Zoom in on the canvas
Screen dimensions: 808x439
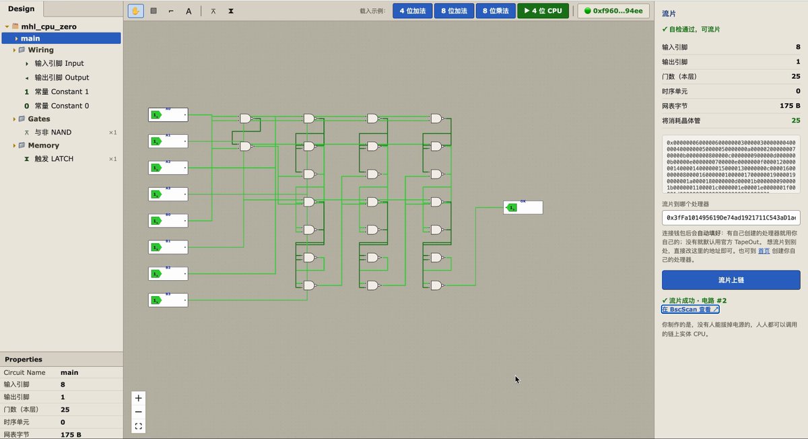click(138, 398)
